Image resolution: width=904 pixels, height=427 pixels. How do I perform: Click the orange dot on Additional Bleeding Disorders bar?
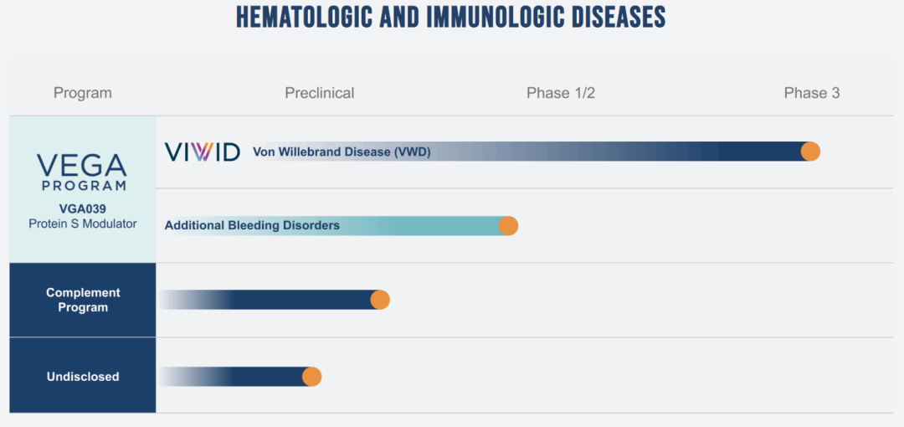[508, 226]
